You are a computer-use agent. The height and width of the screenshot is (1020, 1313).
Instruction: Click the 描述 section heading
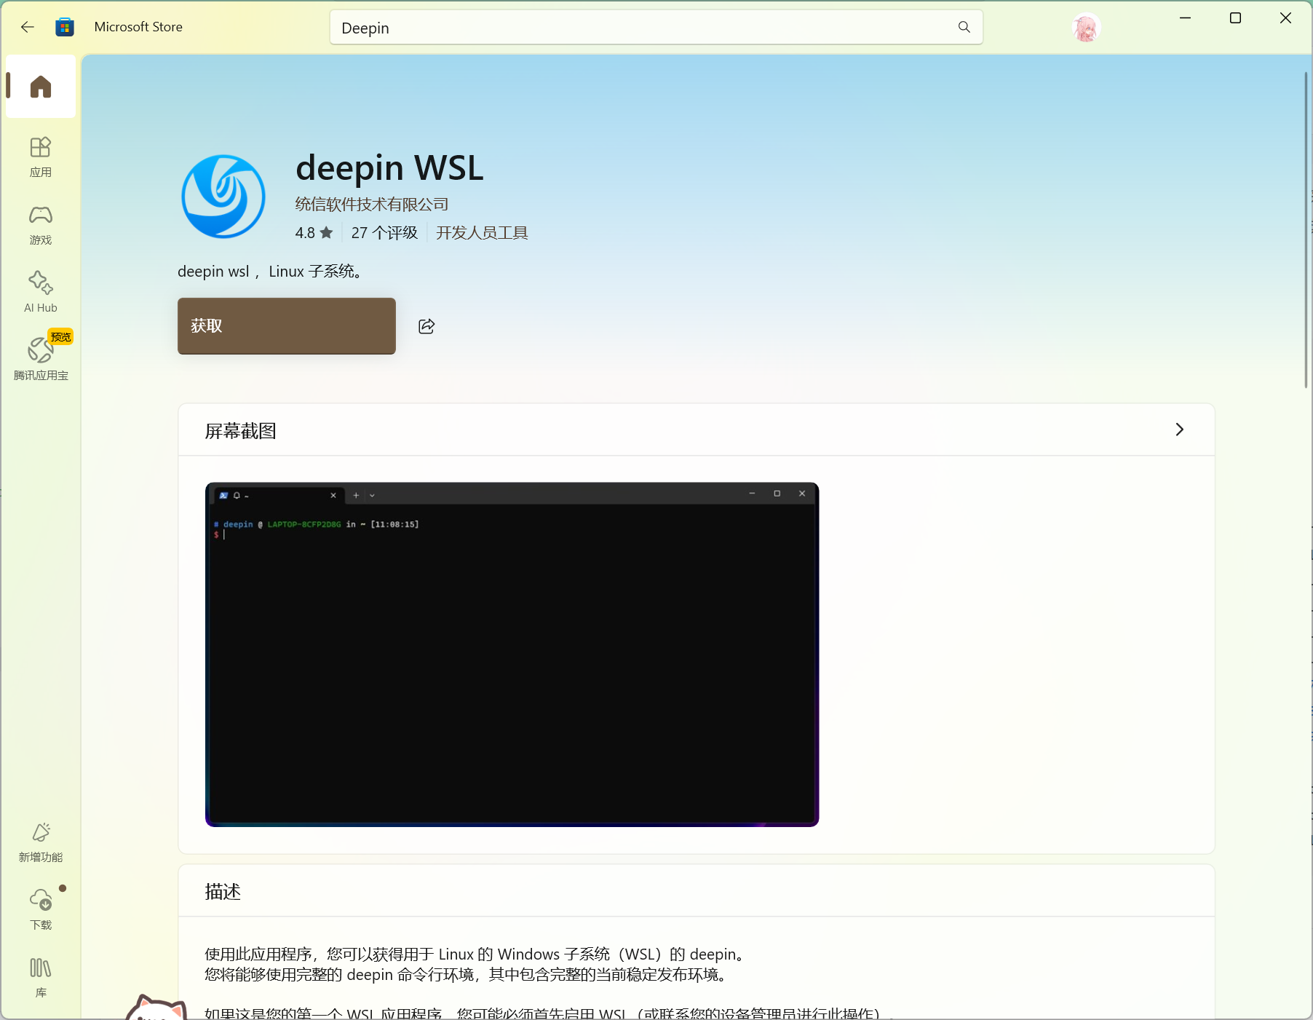coord(223,892)
